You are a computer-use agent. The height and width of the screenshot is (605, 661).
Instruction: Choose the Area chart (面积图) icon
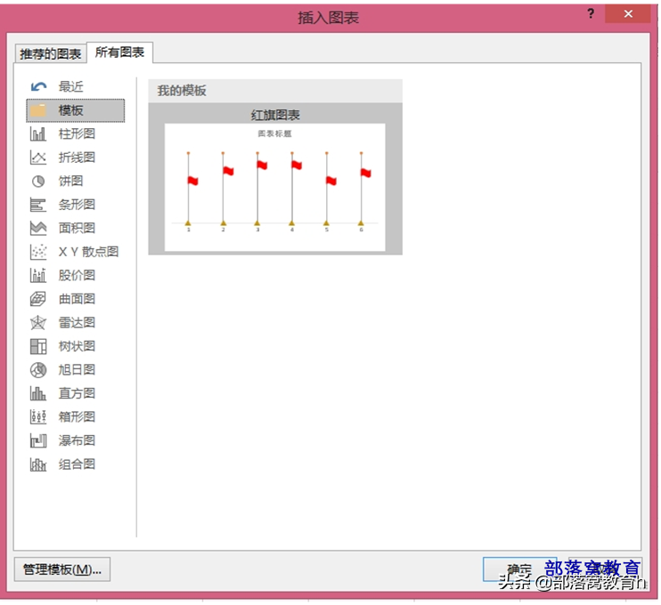38,228
